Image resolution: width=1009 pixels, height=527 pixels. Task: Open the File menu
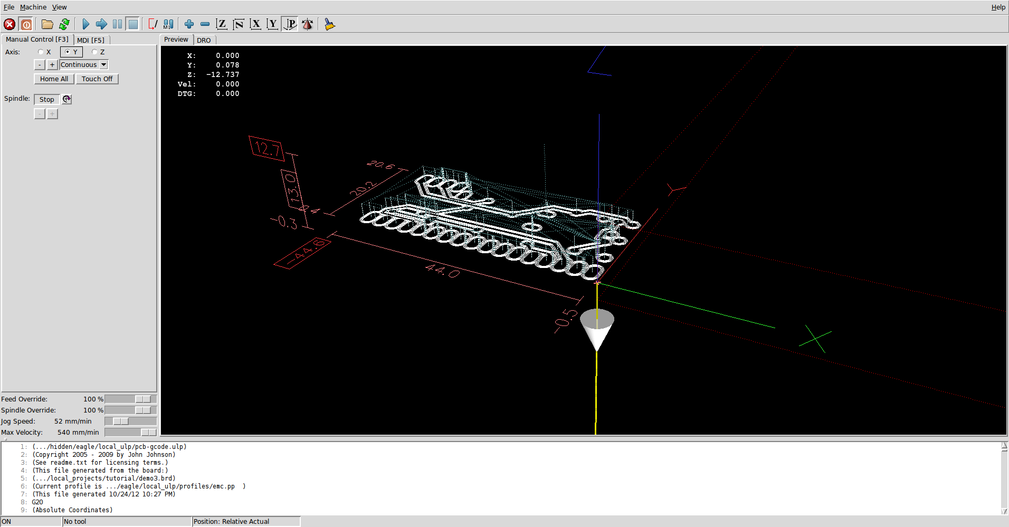click(x=9, y=7)
